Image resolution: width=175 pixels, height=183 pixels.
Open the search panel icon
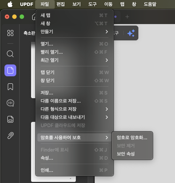pos(10,54)
